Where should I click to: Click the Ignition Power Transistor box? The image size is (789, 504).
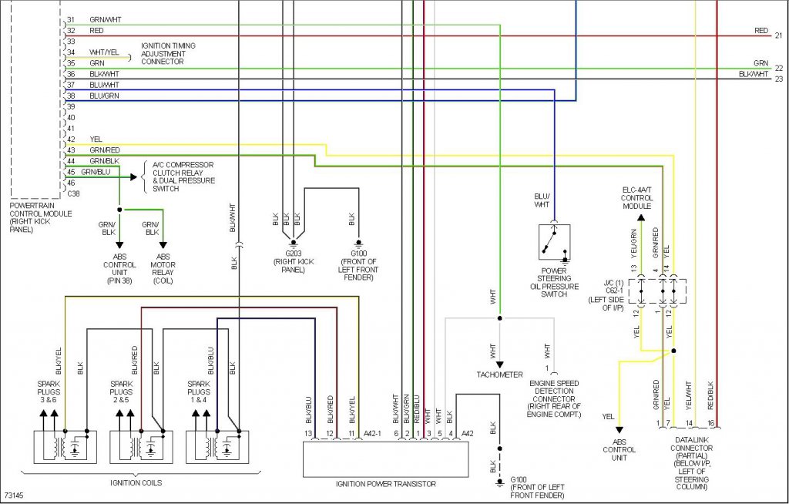click(385, 459)
